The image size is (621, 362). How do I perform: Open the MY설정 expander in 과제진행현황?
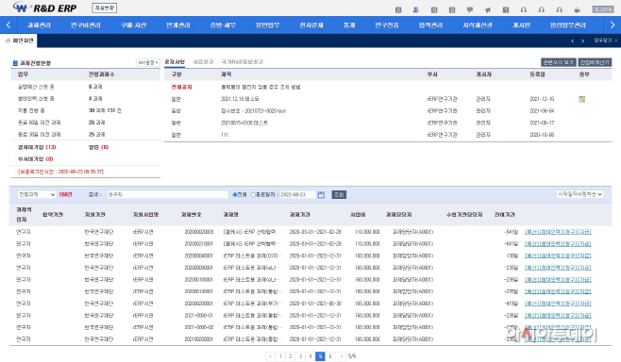[x=148, y=62]
